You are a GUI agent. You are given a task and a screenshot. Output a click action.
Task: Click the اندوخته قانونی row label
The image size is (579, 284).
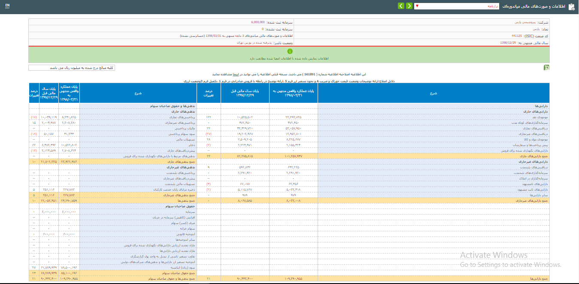click(185, 234)
